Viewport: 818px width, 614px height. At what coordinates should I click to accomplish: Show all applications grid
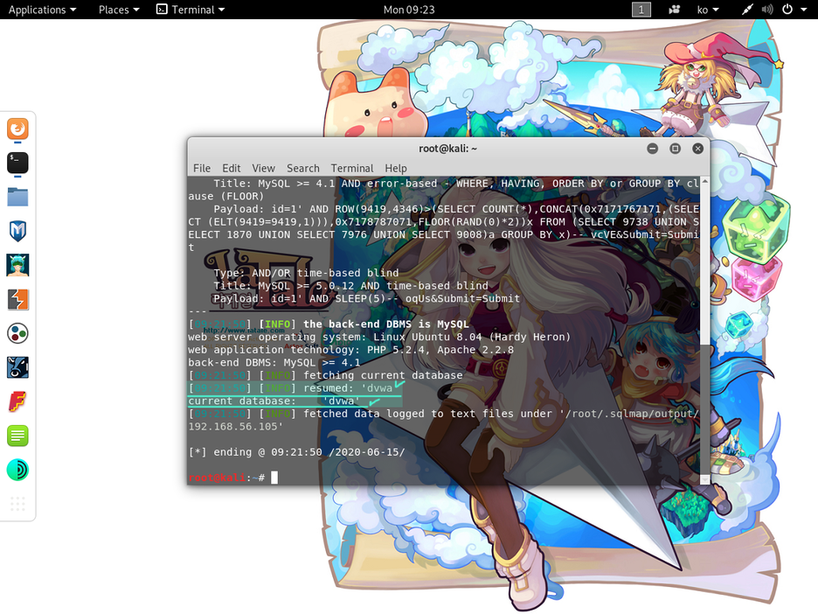click(x=17, y=504)
